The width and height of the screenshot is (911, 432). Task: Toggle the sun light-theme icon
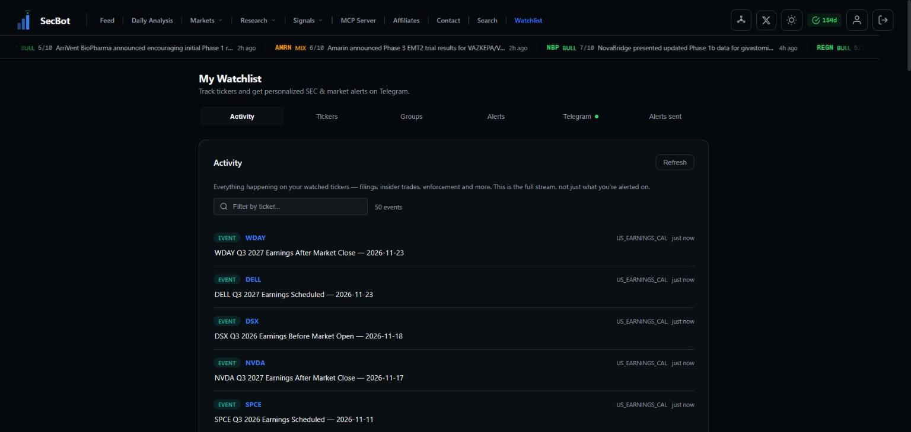[x=791, y=20]
